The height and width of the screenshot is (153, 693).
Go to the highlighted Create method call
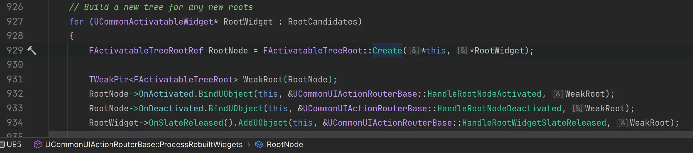tap(387, 51)
